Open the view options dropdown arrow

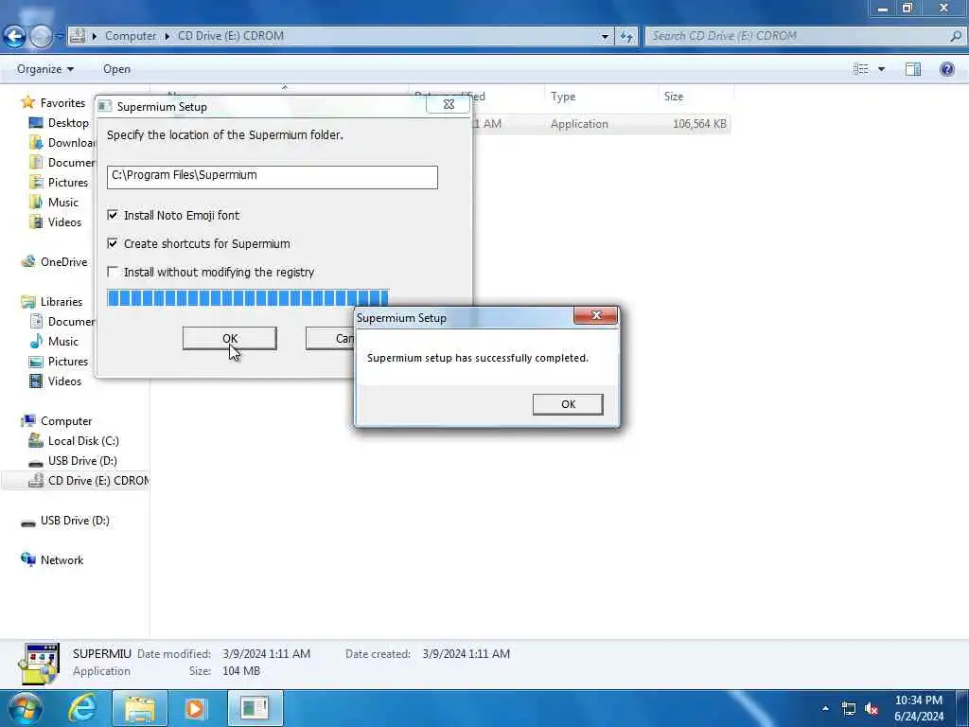click(881, 69)
